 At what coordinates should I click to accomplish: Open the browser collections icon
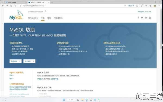tap(151, 6)
